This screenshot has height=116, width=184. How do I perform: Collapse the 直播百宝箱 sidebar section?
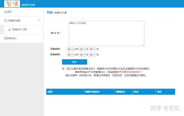click(39, 21)
